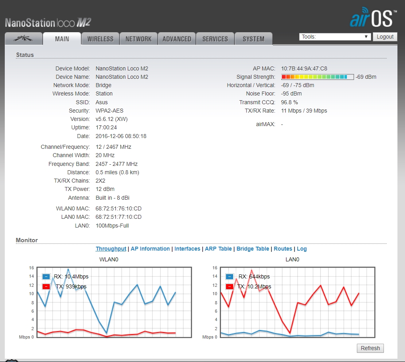Click the Uptime value 17:00:24
This screenshot has width=405, height=362.
click(106, 127)
